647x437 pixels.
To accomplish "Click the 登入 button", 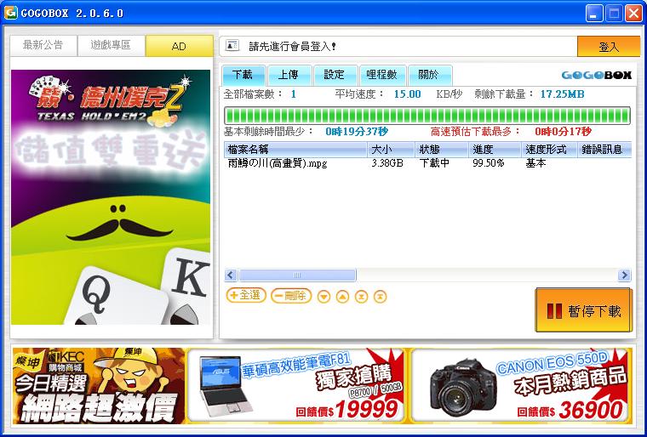I will tap(609, 47).
